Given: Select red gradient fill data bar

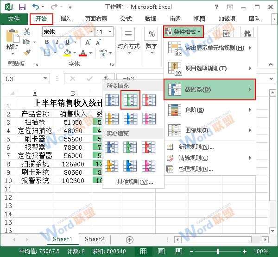Looking at the screenshot, I should click(149, 100).
